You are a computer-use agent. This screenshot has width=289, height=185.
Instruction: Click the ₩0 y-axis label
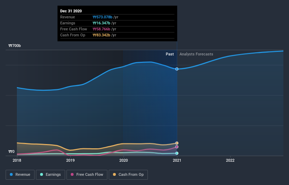[x=11, y=151]
